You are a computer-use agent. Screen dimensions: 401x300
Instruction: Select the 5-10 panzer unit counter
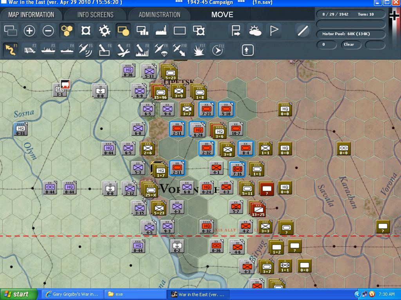pyautogui.click(x=226, y=109)
